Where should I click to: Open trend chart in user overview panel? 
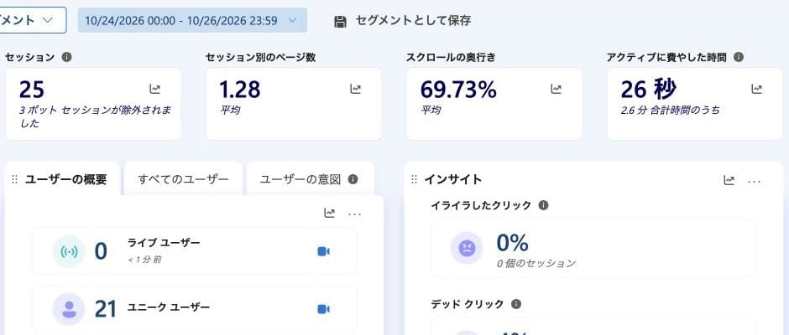(330, 214)
